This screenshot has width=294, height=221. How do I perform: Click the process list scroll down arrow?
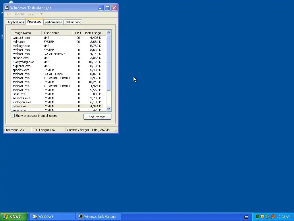[x=109, y=108]
